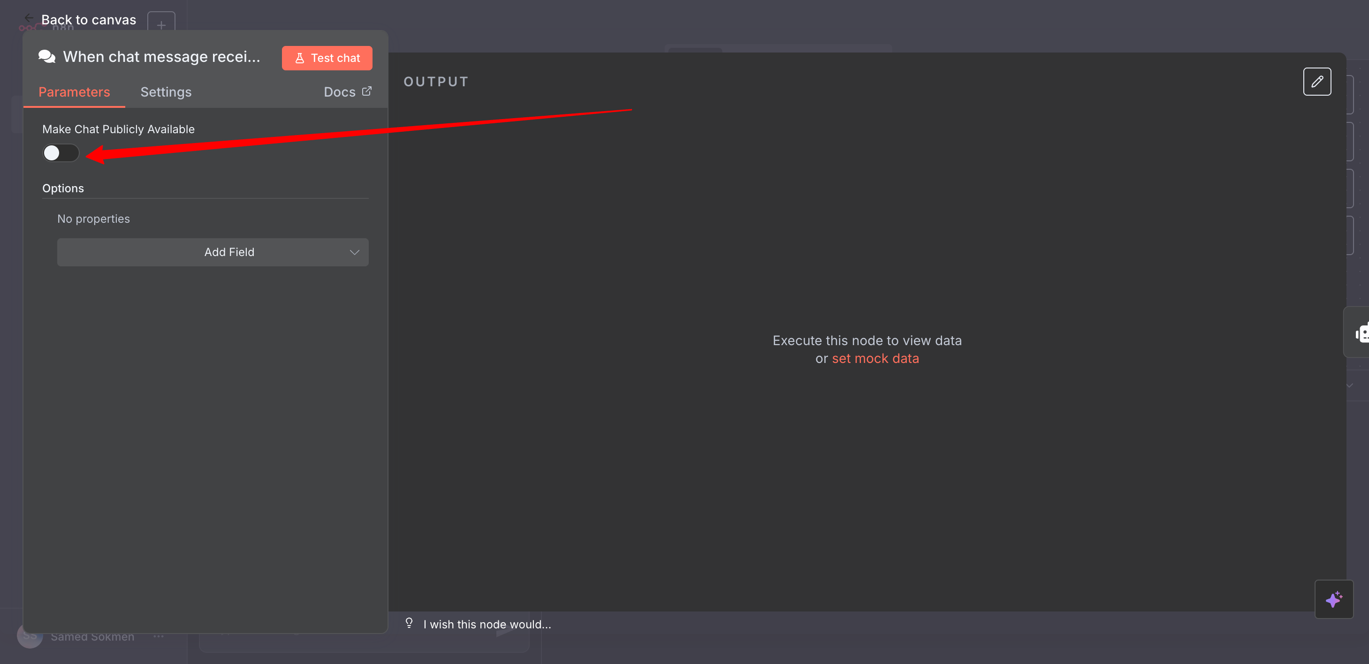The height and width of the screenshot is (664, 1369).
Task: Click the lightbulb feedback icon
Action: [409, 623]
